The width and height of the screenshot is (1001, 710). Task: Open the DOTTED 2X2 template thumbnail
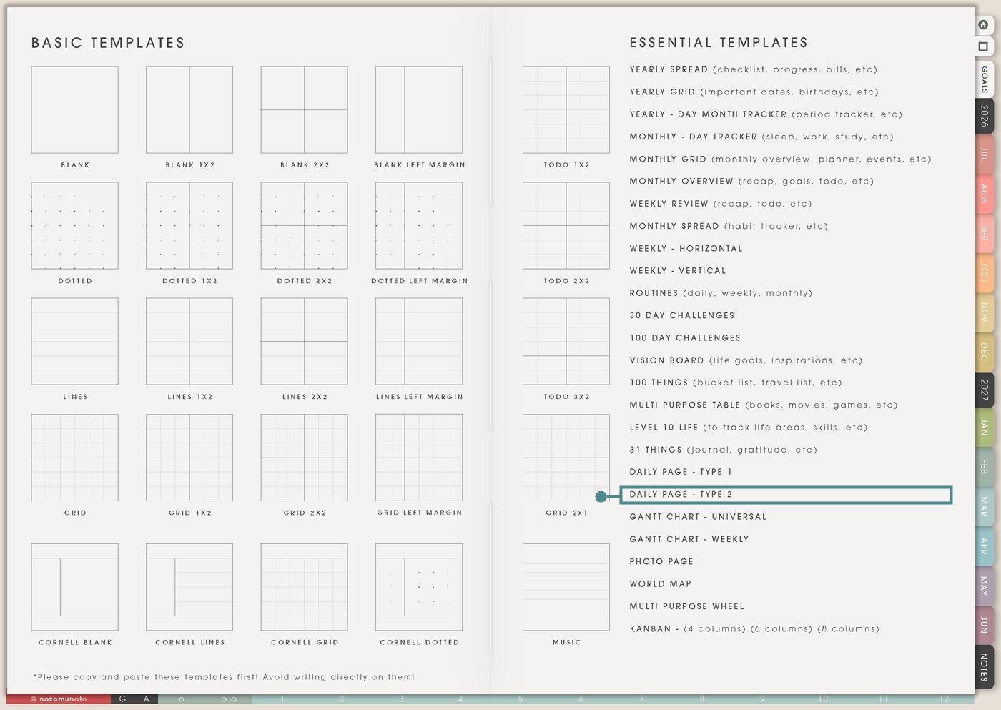point(305,226)
